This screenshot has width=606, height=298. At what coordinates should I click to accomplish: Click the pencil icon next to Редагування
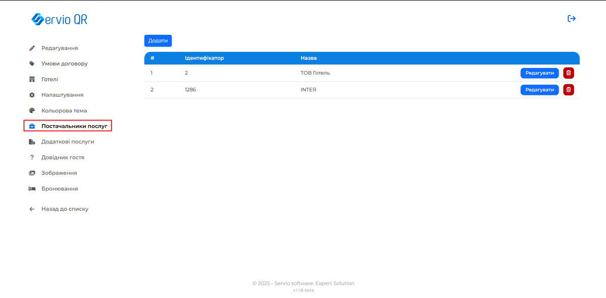point(32,48)
